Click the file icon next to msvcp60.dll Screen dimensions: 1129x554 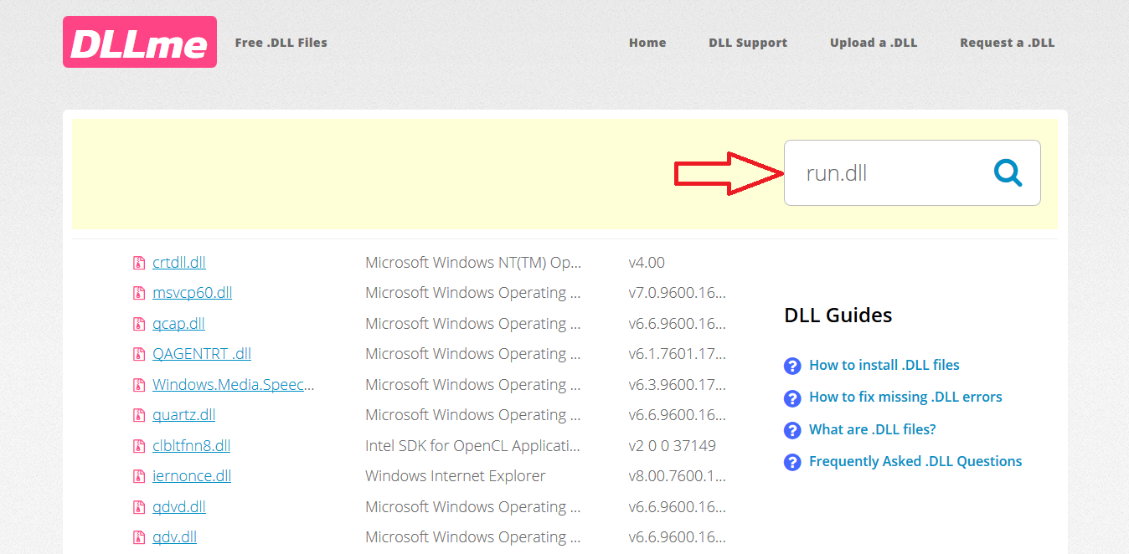pos(138,292)
